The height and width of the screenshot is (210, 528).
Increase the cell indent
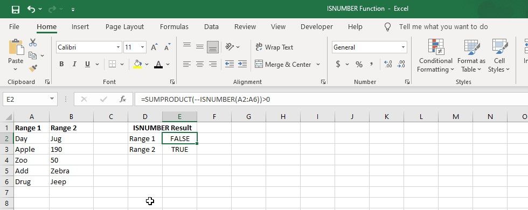pos(242,64)
